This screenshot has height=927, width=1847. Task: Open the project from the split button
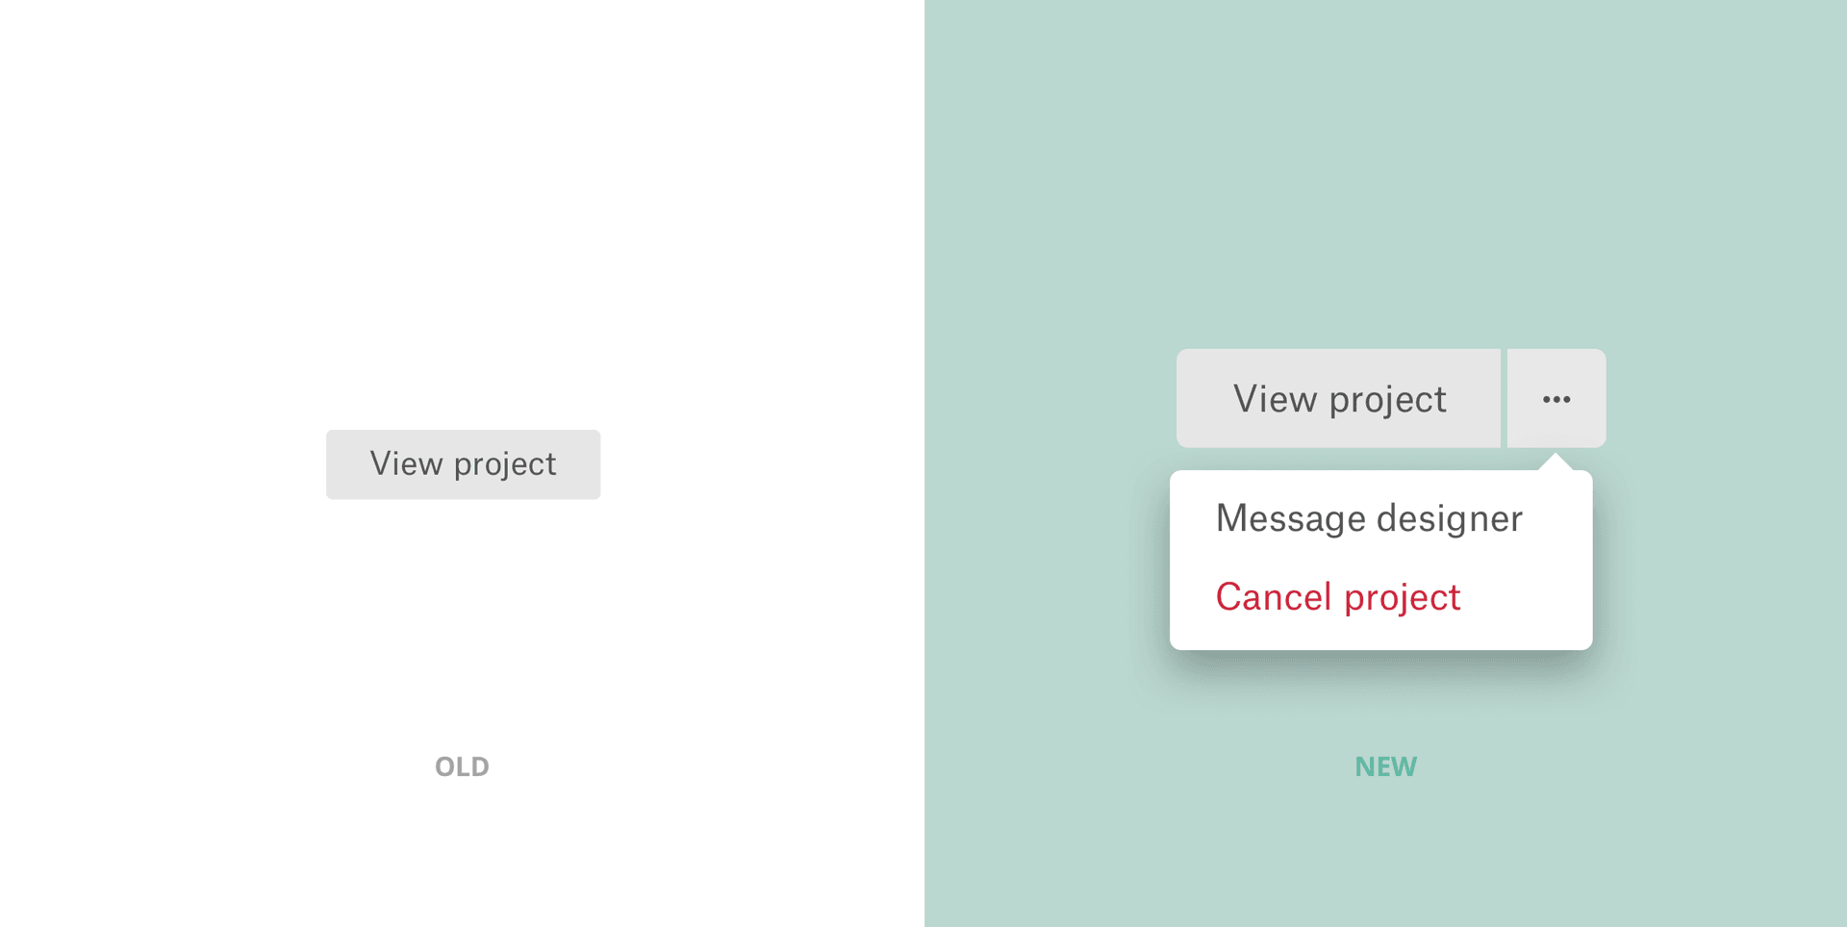pyautogui.click(x=1338, y=399)
